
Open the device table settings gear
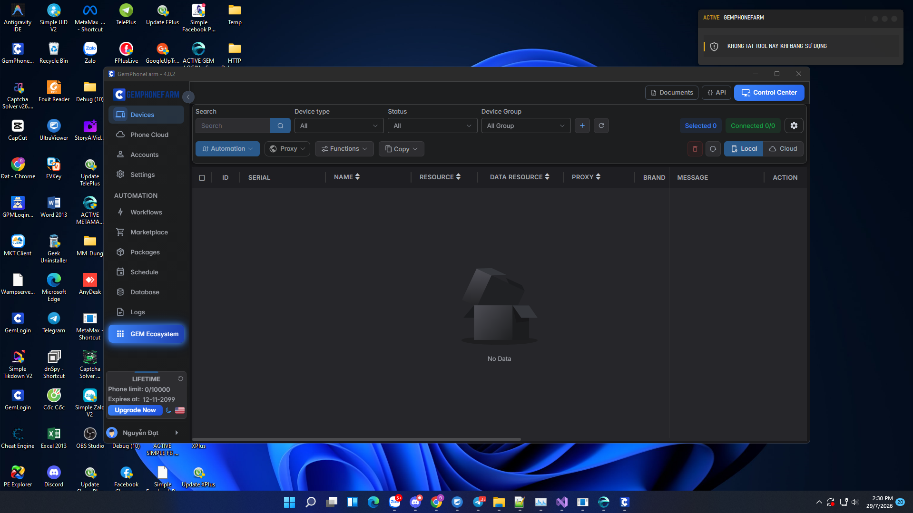pyautogui.click(x=794, y=126)
